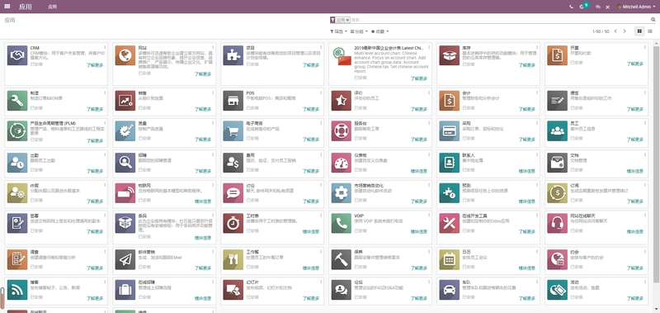This screenshot has height=313, width=660.
Task: Click the 员工 people group icon
Action: pyautogui.click(x=558, y=131)
